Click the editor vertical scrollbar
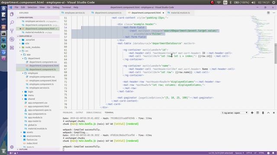277x155 pixels. [x=276, y=53]
